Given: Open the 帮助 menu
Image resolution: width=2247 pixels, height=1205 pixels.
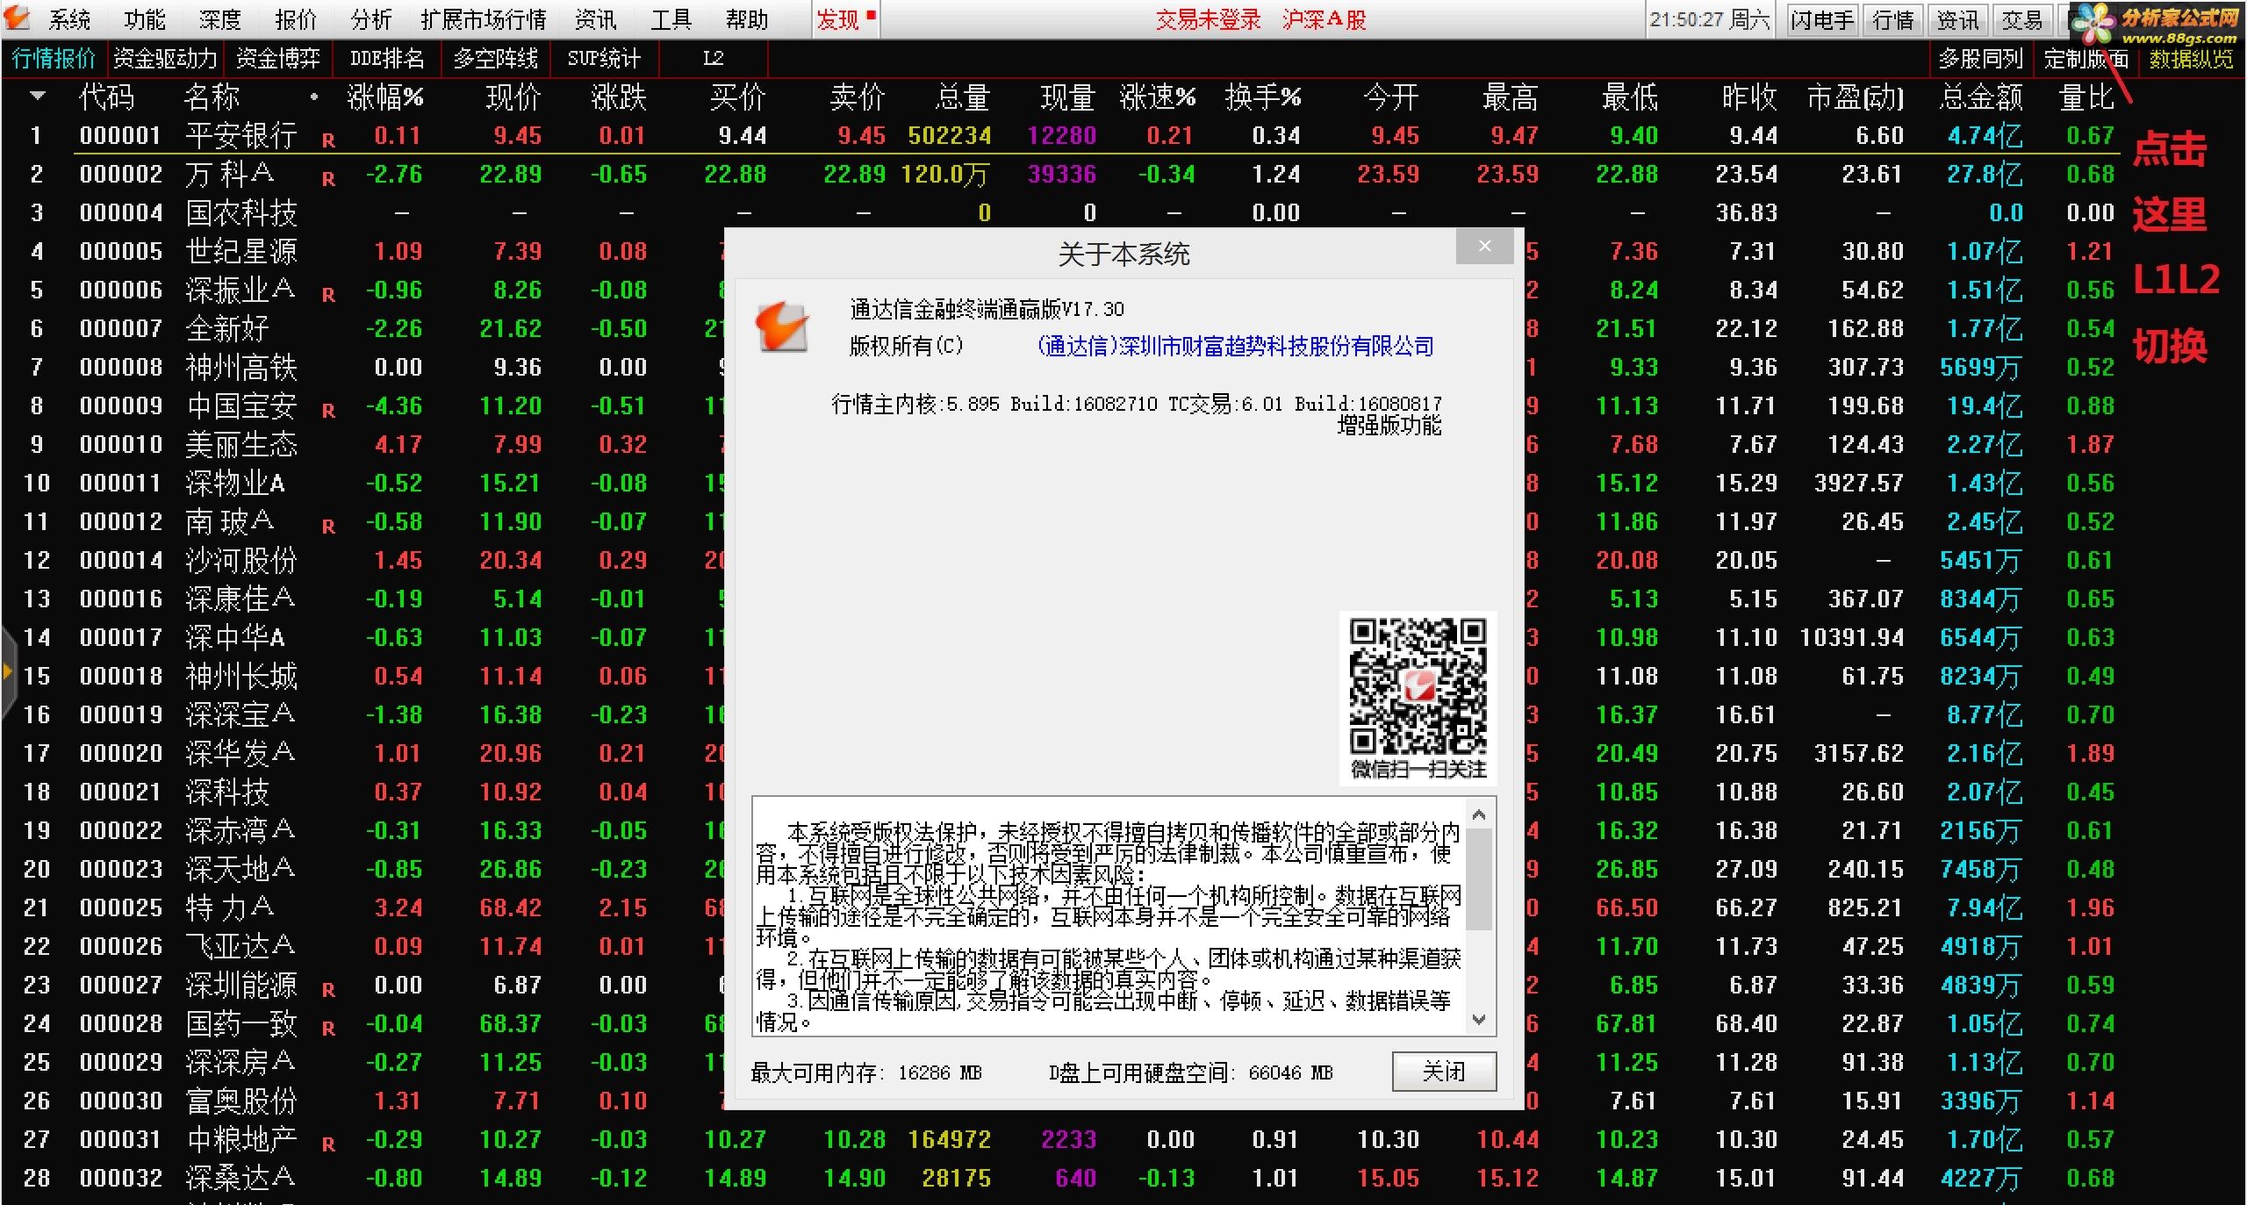Looking at the screenshot, I should (747, 19).
